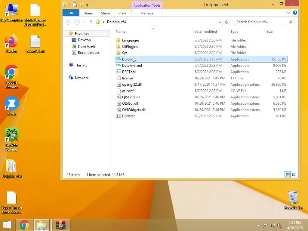Expand the address bar path chevron
308x231 pixels.
(104, 22)
